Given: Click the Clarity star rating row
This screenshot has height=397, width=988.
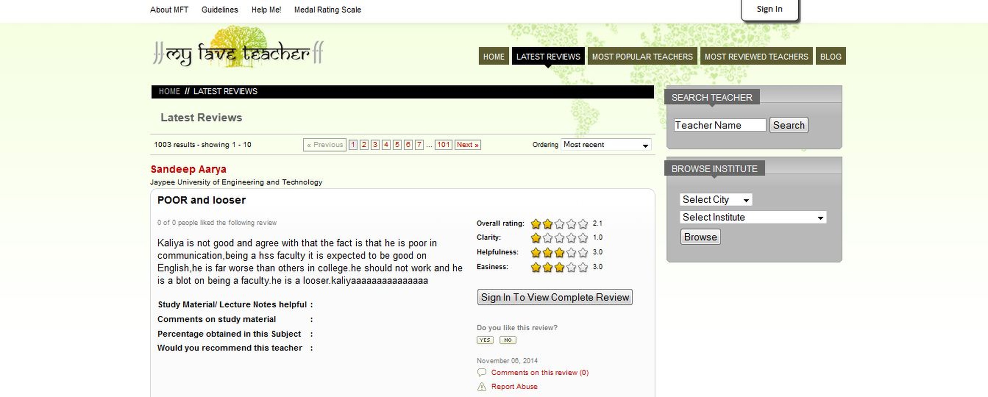Looking at the screenshot, I should point(559,238).
